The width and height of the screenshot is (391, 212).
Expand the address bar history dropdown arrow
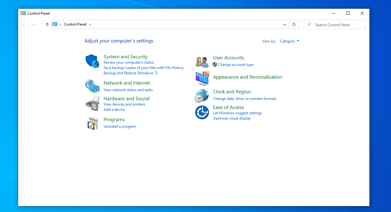coord(284,24)
